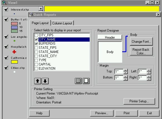Screen dimensions: 162x119
Task: Click the Bottom margin input field
Action: click(119, 78)
